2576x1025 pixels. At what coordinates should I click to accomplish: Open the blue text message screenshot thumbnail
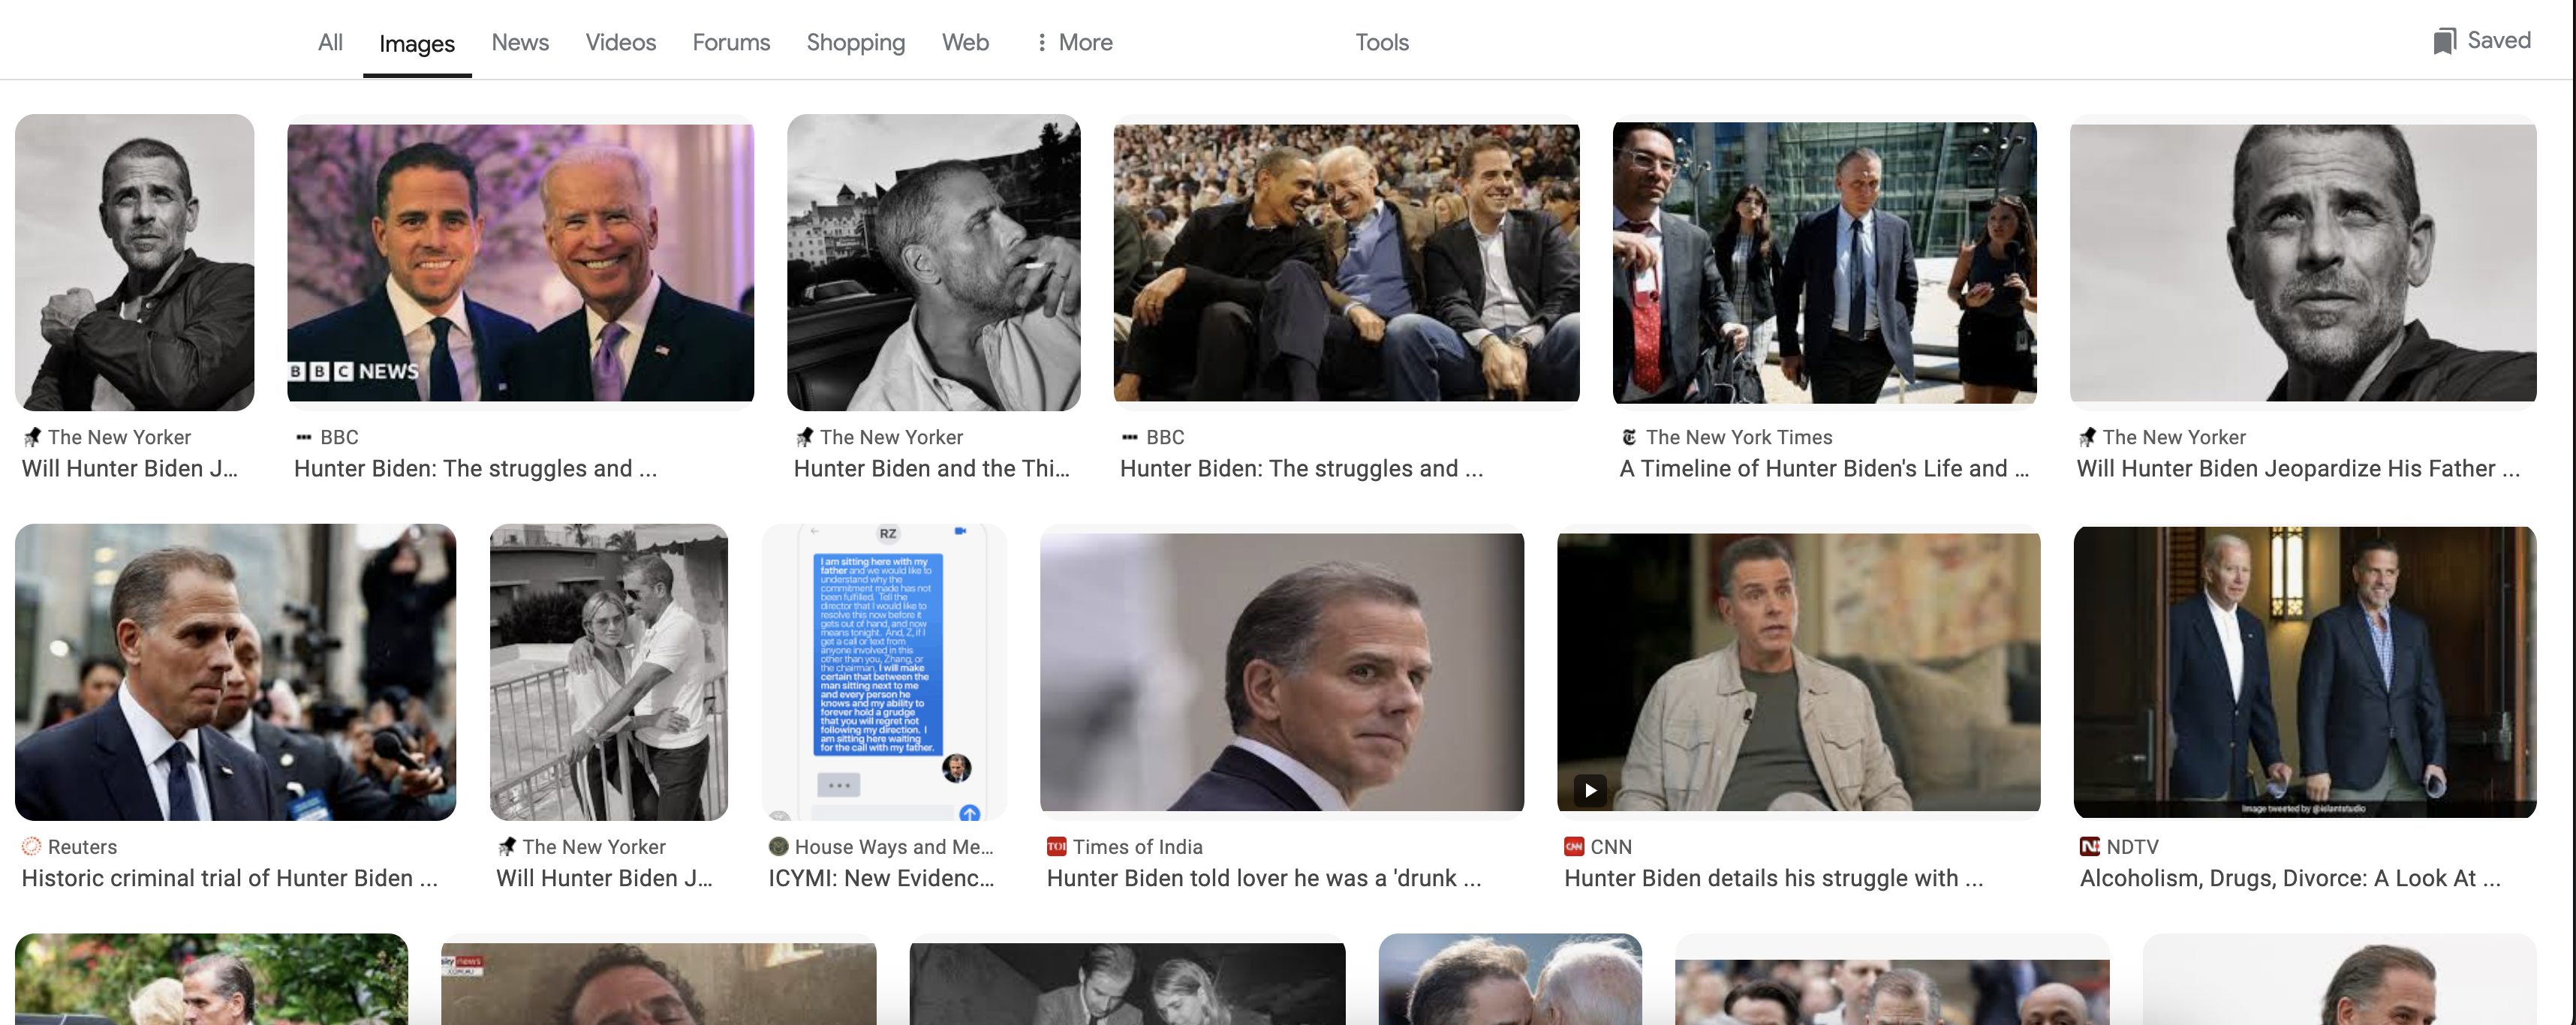point(883,671)
